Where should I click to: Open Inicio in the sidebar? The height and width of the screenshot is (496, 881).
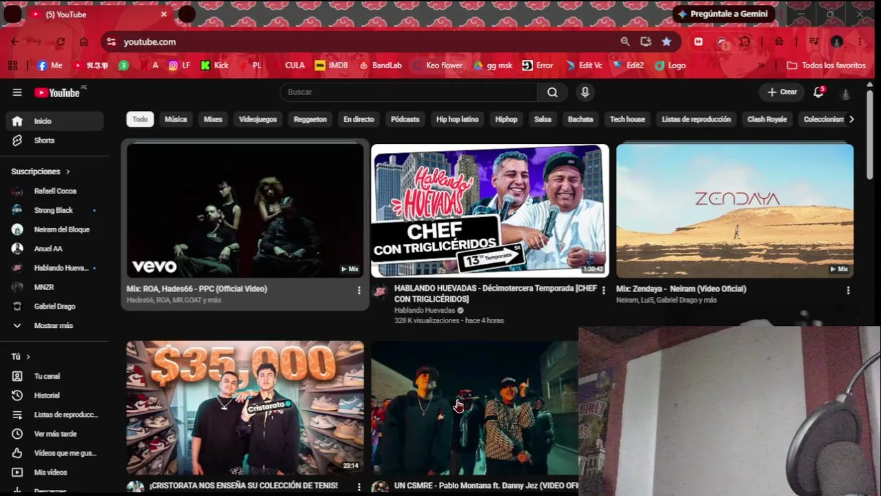pyautogui.click(x=55, y=121)
